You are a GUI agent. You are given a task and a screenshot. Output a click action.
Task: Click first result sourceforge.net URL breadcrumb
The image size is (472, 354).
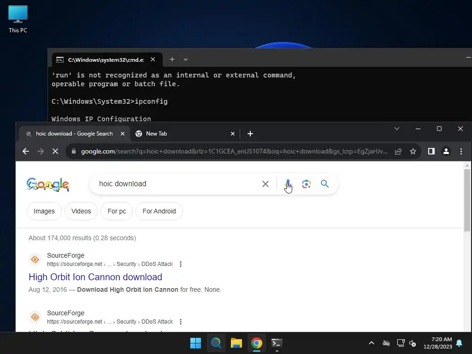110,264
